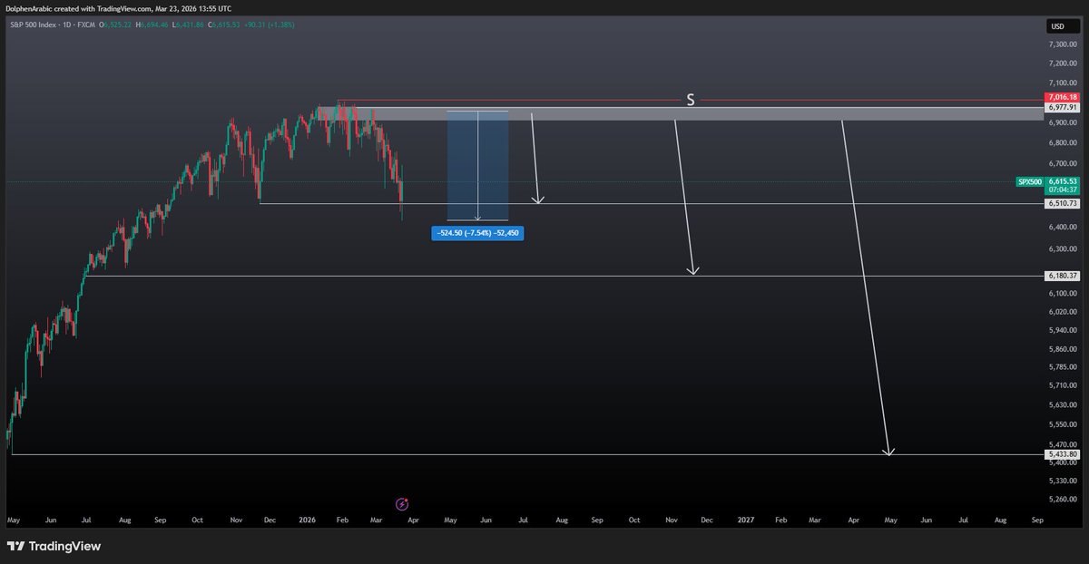Click the earnings lightning bolt icon

pos(402,503)
